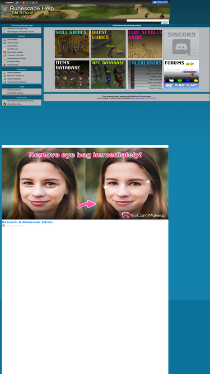Open the Retouch & Makeover Editor ad link

[27, 222]
